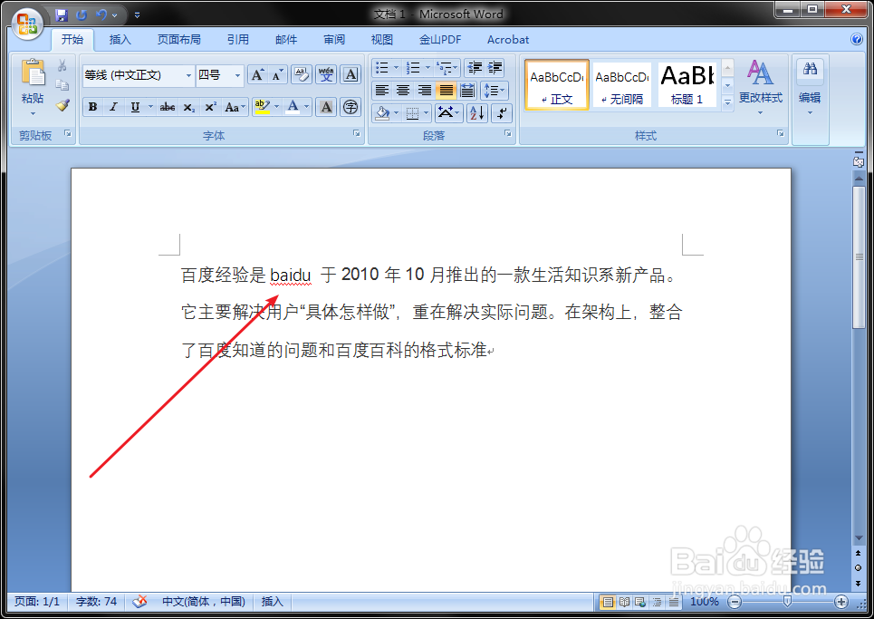Viewport: 874px width, 619px height.
Task: Open the 更改样式 dropdown
Action: 760,88
